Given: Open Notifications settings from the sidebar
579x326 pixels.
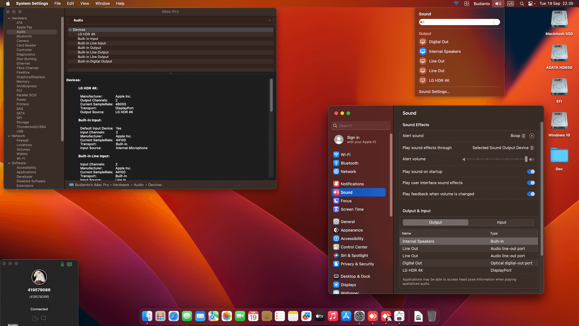Looking at the screenshot, I should click(x=352, y=184).
